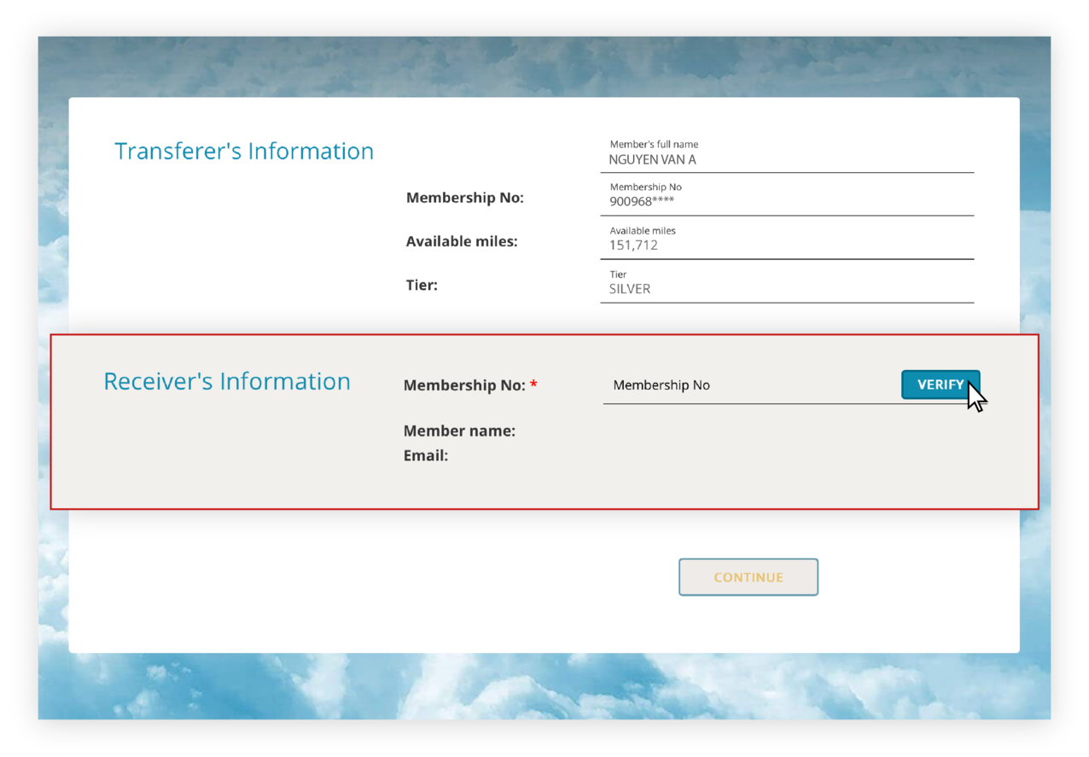The height and width of the screenshot is (757, 1089).
Task: Click the red asterisk marking required field
Action: coord(533,384)
